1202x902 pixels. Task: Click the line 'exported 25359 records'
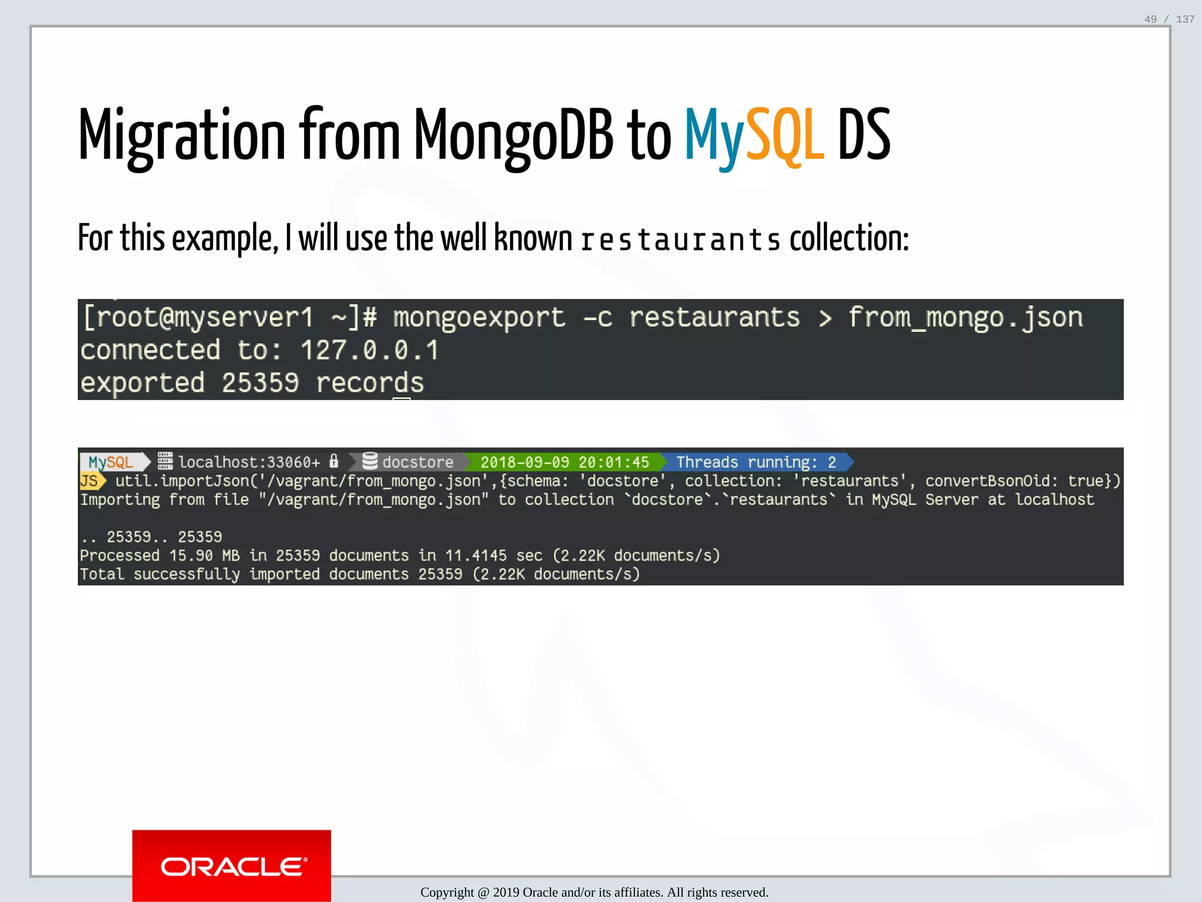tap(252, 383)
